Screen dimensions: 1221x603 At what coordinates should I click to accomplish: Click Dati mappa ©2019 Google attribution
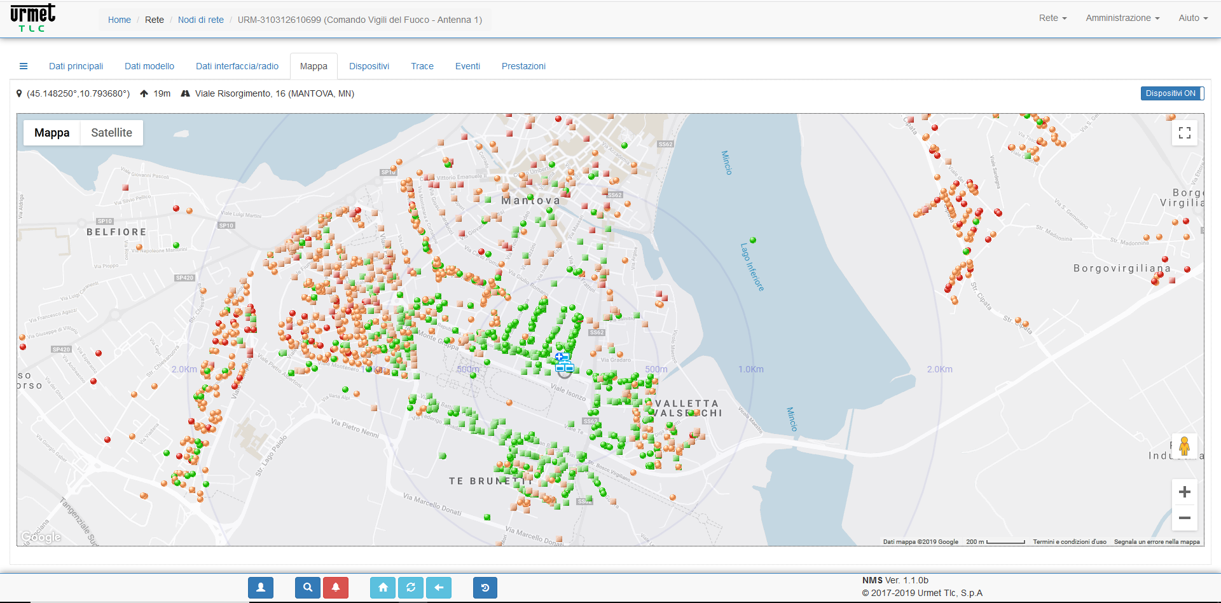(920, 542)
